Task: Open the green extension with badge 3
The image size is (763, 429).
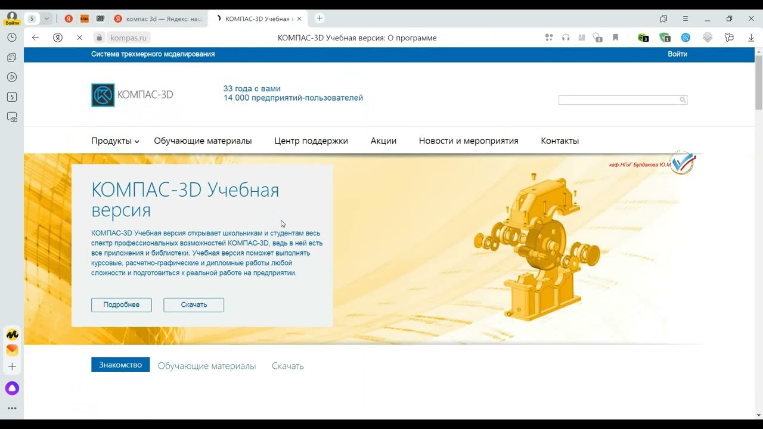Action: [643, 38]
